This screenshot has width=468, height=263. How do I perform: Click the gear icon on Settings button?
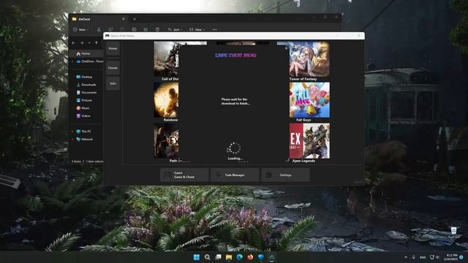point(268,175)
